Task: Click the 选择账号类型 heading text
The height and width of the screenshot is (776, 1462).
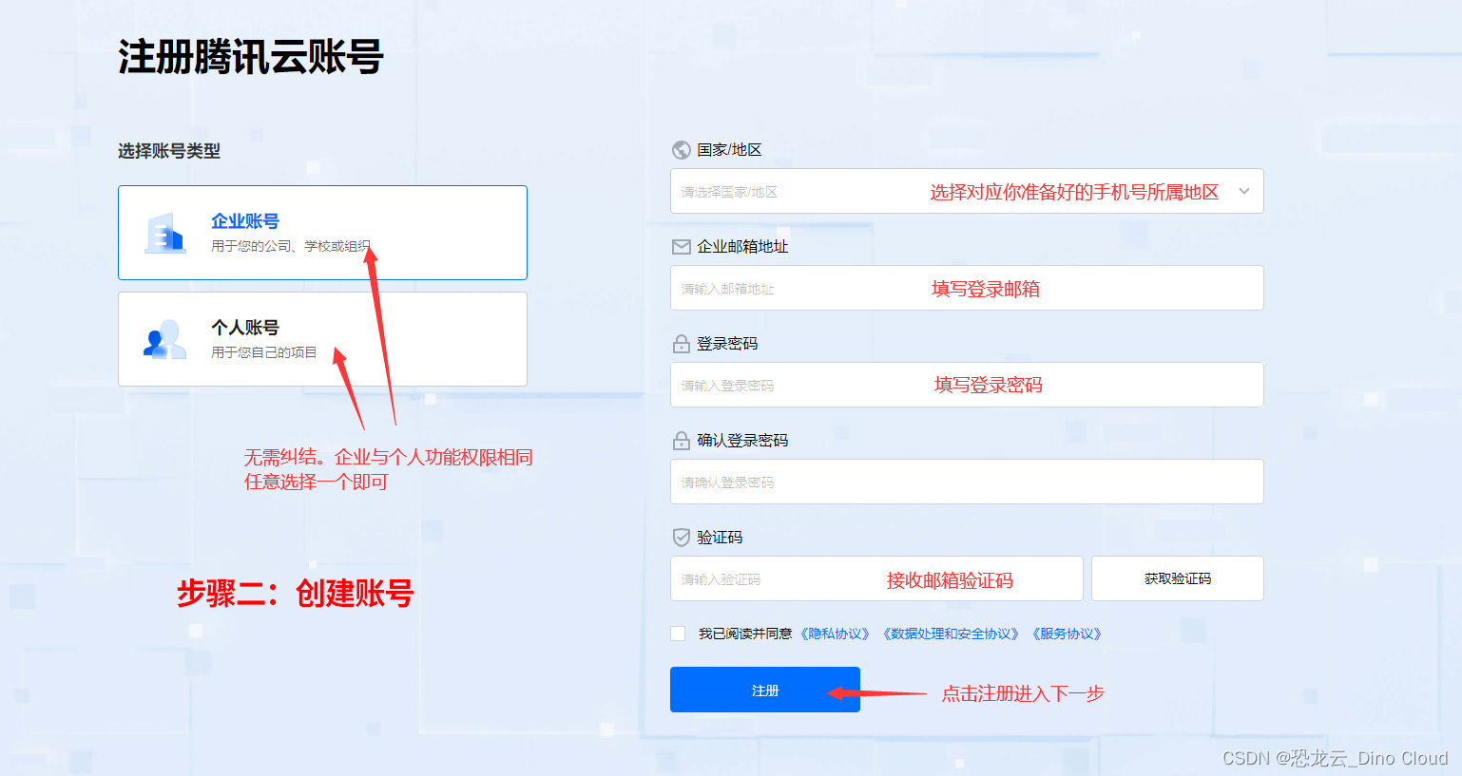Action: (169, 151)
